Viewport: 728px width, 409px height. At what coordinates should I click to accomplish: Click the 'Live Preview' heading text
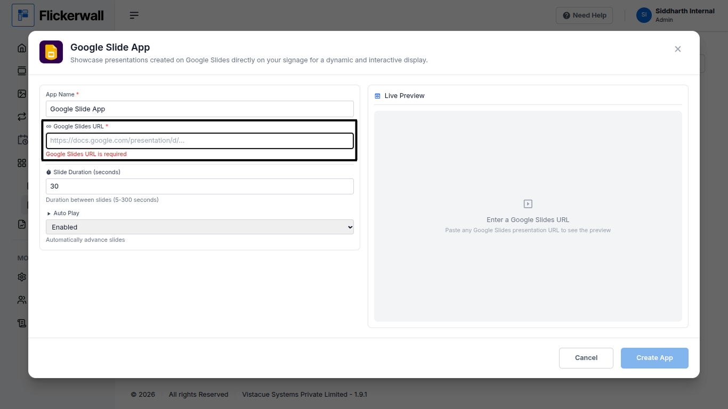coord(405,96)
